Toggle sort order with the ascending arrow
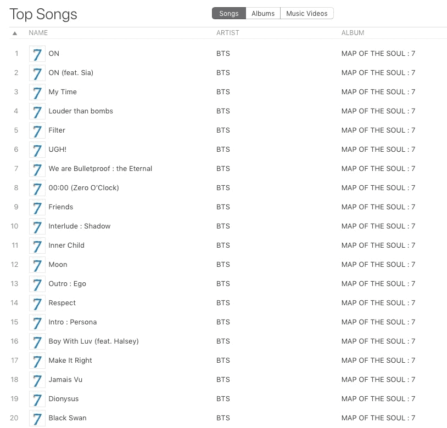The width and height of the screenshot is (447, 428). click(x=15, y=33)
